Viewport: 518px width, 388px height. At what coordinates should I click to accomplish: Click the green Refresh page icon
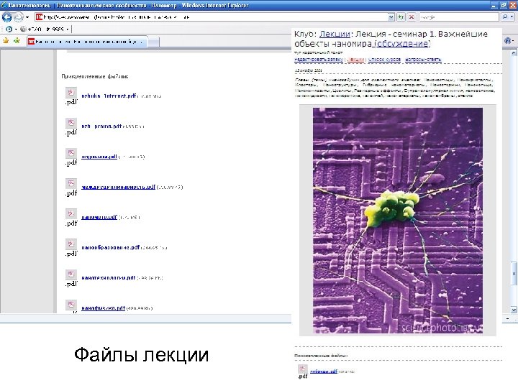(x=401, y=17)
